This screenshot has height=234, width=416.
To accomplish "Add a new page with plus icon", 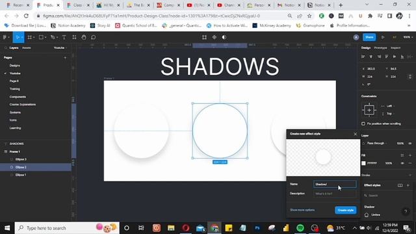I will pyautogui.click(x=65, y=58).
